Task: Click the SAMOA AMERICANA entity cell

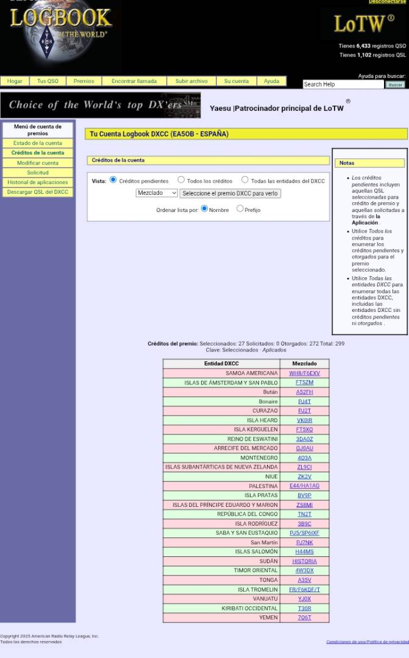Action: (x=221, y=373)
